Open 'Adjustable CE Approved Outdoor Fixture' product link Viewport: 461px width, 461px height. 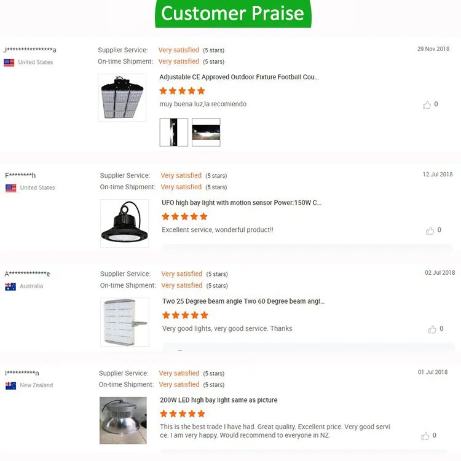[239, 77]
